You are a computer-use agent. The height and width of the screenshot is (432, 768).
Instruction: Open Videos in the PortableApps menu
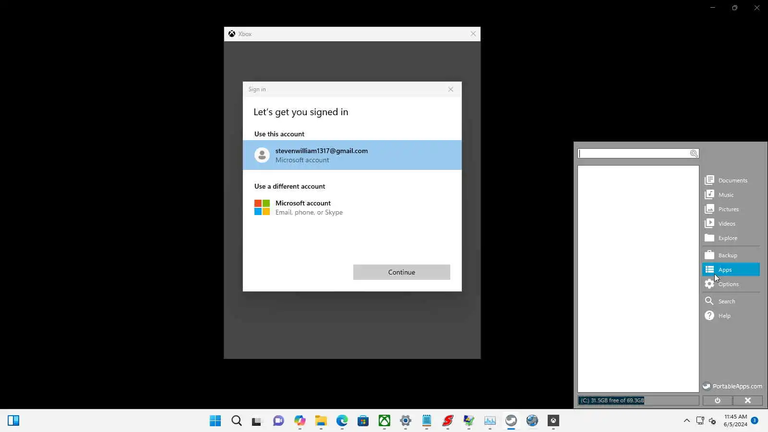[731, 224]
